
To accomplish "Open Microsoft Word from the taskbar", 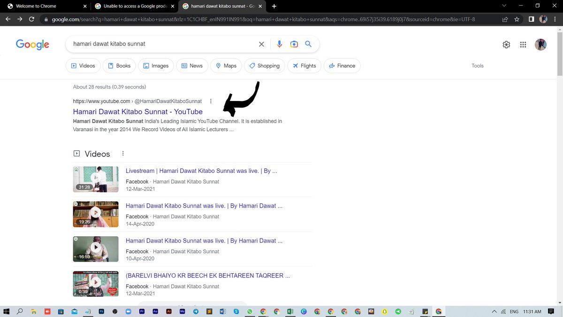I will (x=222, y=311).
